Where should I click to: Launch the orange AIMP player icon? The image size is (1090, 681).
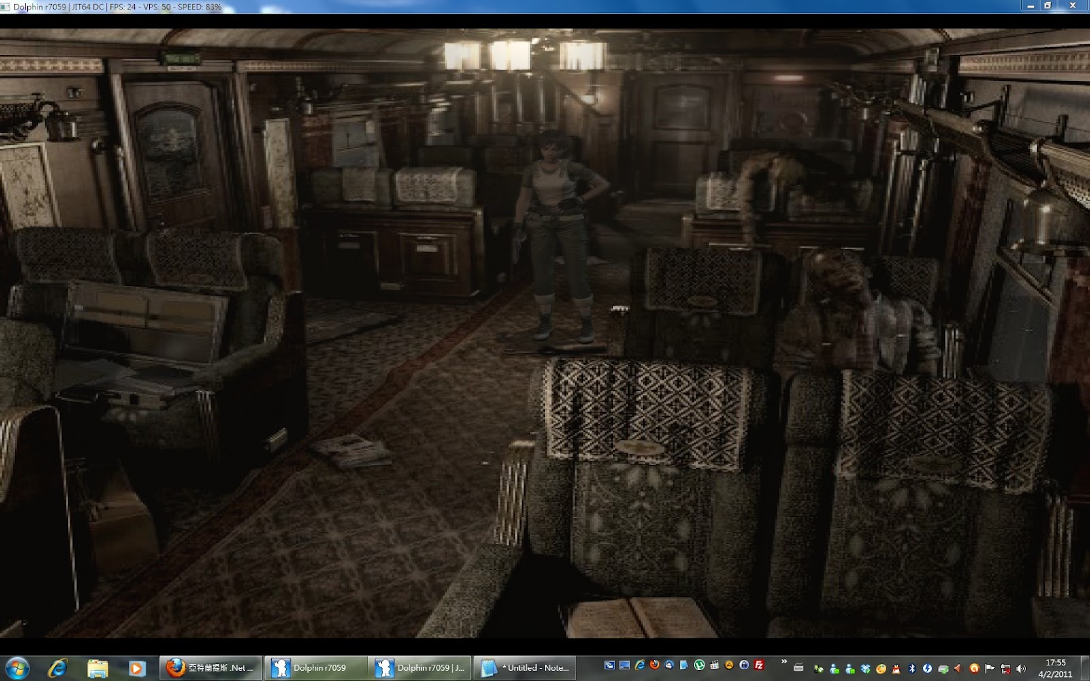tap(729, 665)
